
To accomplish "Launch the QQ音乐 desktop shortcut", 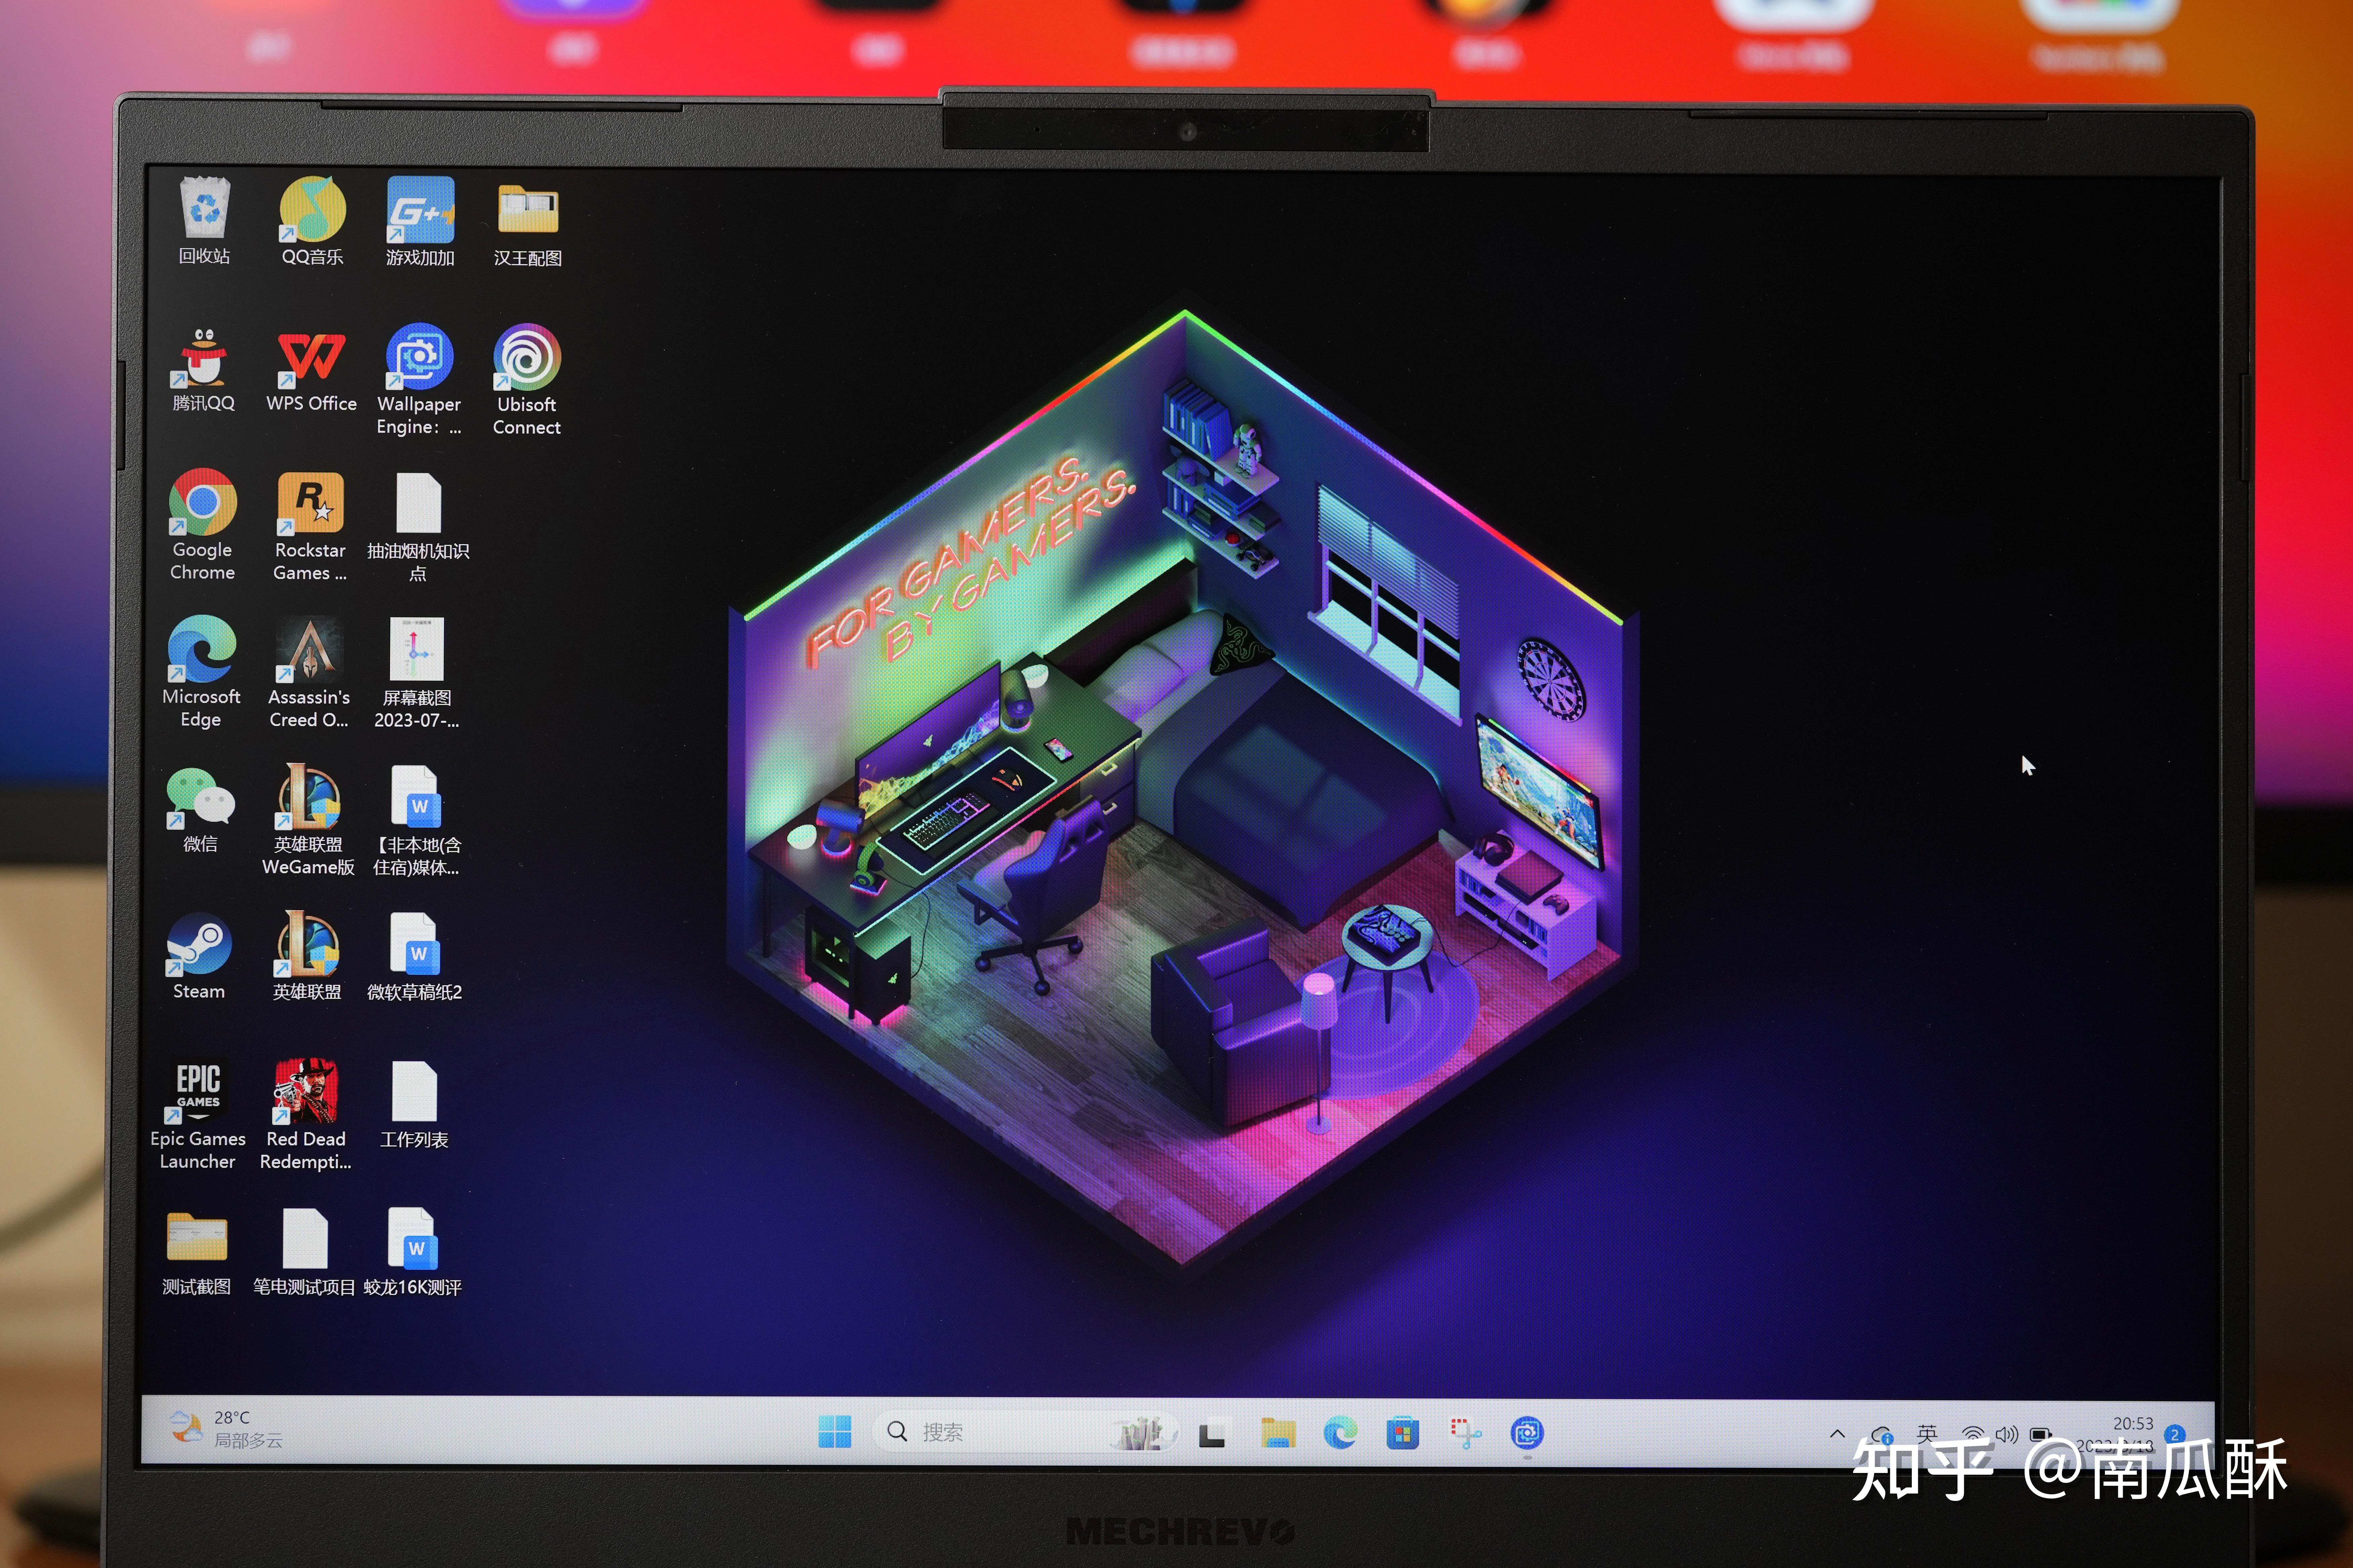I will [x=312, y=221].
